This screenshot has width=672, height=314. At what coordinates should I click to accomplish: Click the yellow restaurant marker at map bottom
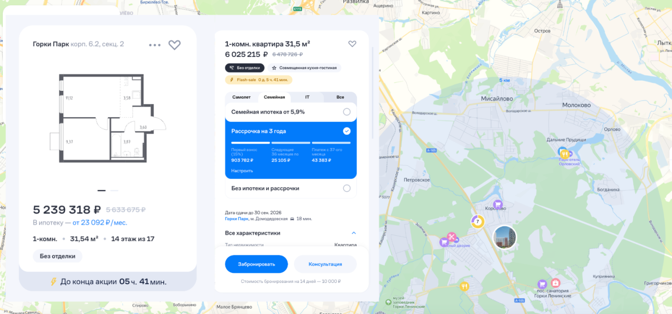(465, 286)
